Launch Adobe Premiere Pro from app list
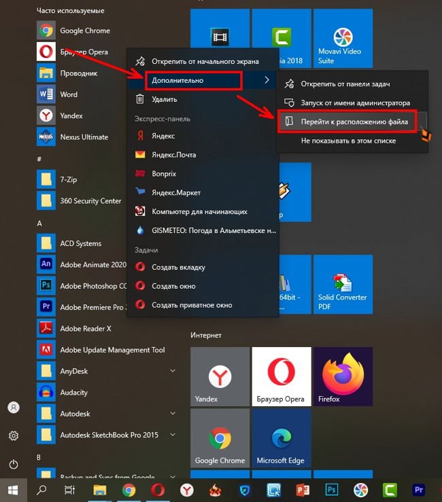The width and height of the screenshot is (442, 502). 82,307
